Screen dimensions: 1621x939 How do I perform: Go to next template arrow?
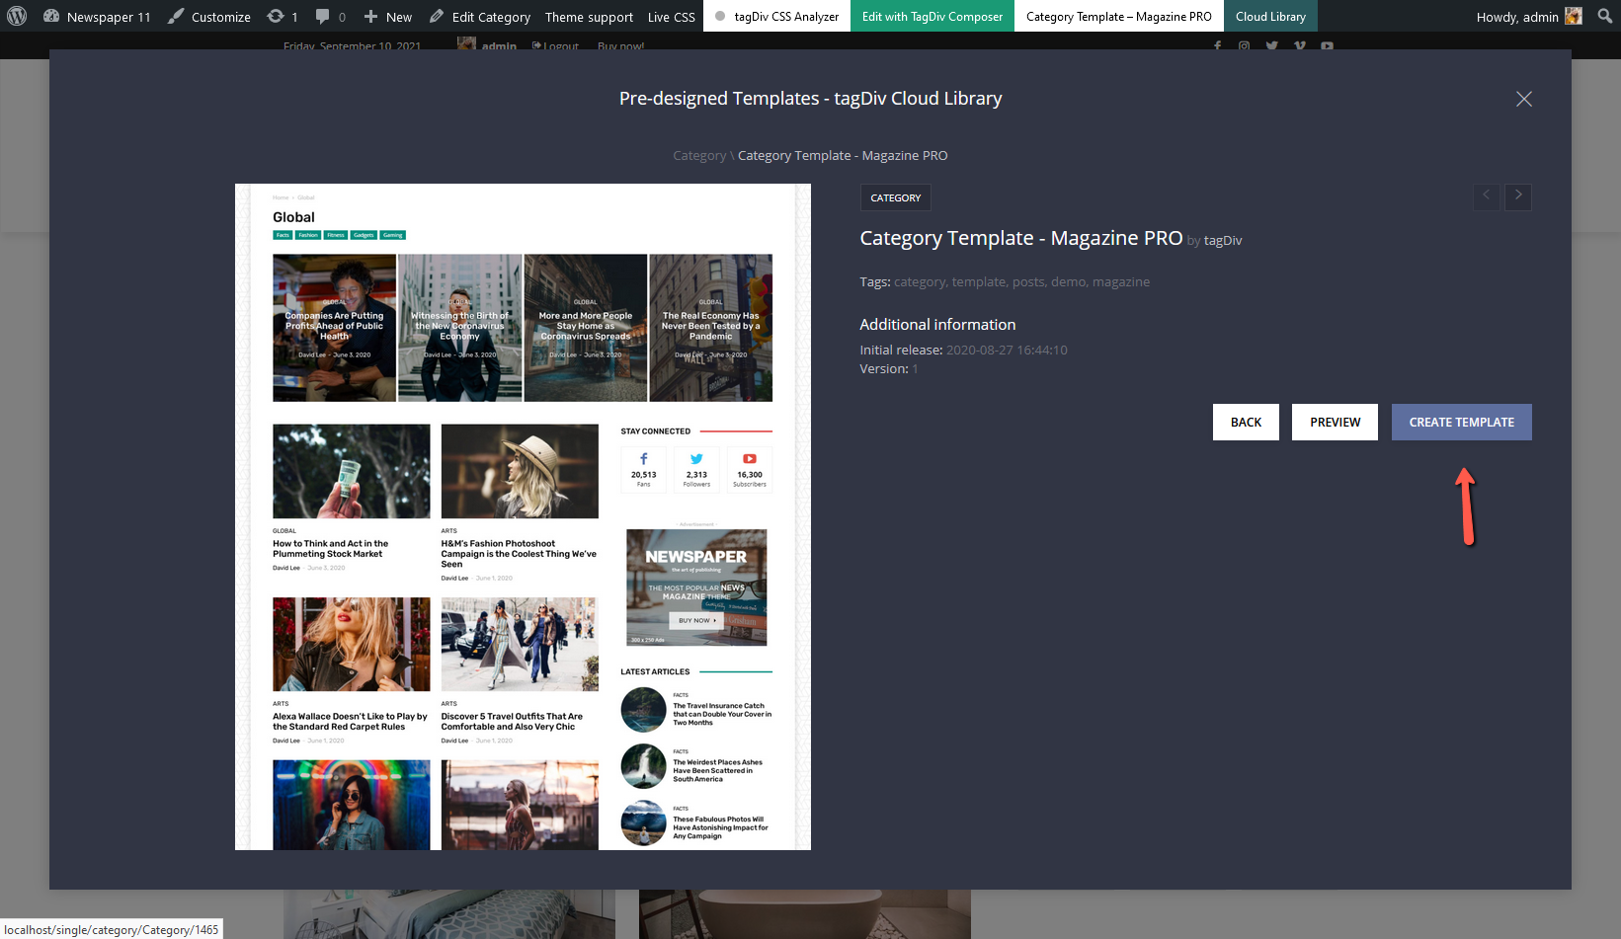1518,196
